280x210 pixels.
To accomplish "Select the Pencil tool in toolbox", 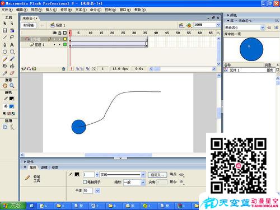I will [x=5, y=59].
